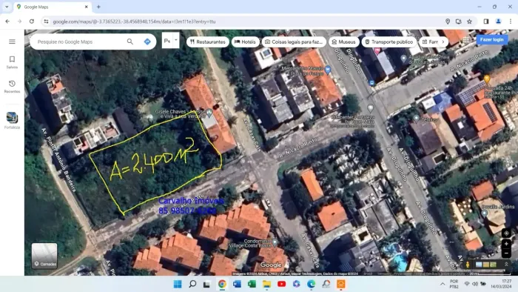The height and width of the screenshot is (292, 518).
Task: Click the bus stop icon on Av. Dioguinho
Action: pos(372,83)
